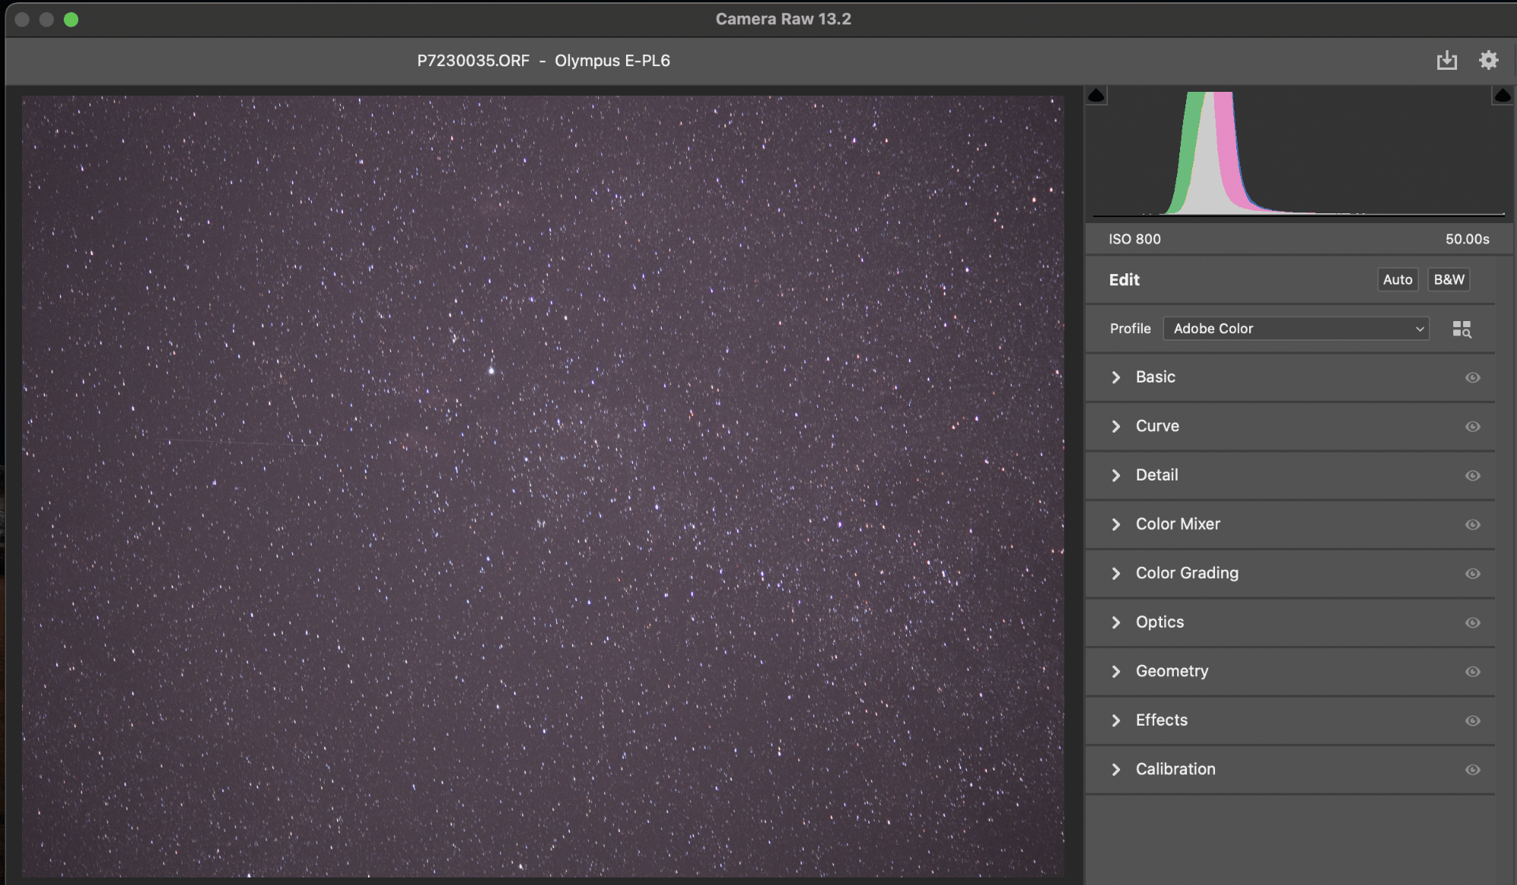Toggle Geometry panel visibility eye
Screen dimensions: 1517x885
[1472, 671]
